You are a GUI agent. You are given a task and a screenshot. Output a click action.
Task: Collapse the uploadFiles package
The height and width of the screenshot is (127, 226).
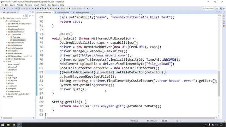[6, 35]
